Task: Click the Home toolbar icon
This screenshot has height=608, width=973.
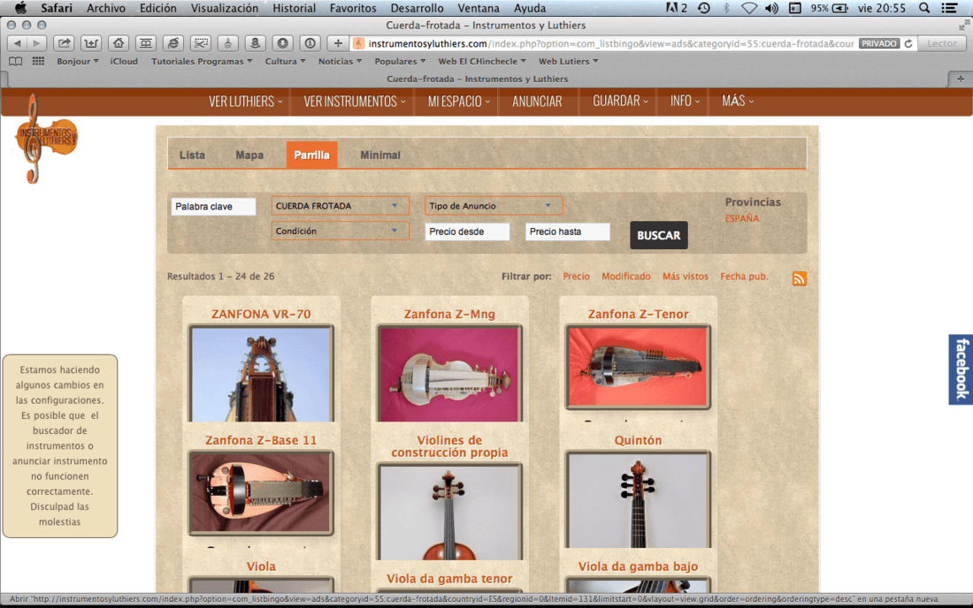Action: tap(118, 43)
